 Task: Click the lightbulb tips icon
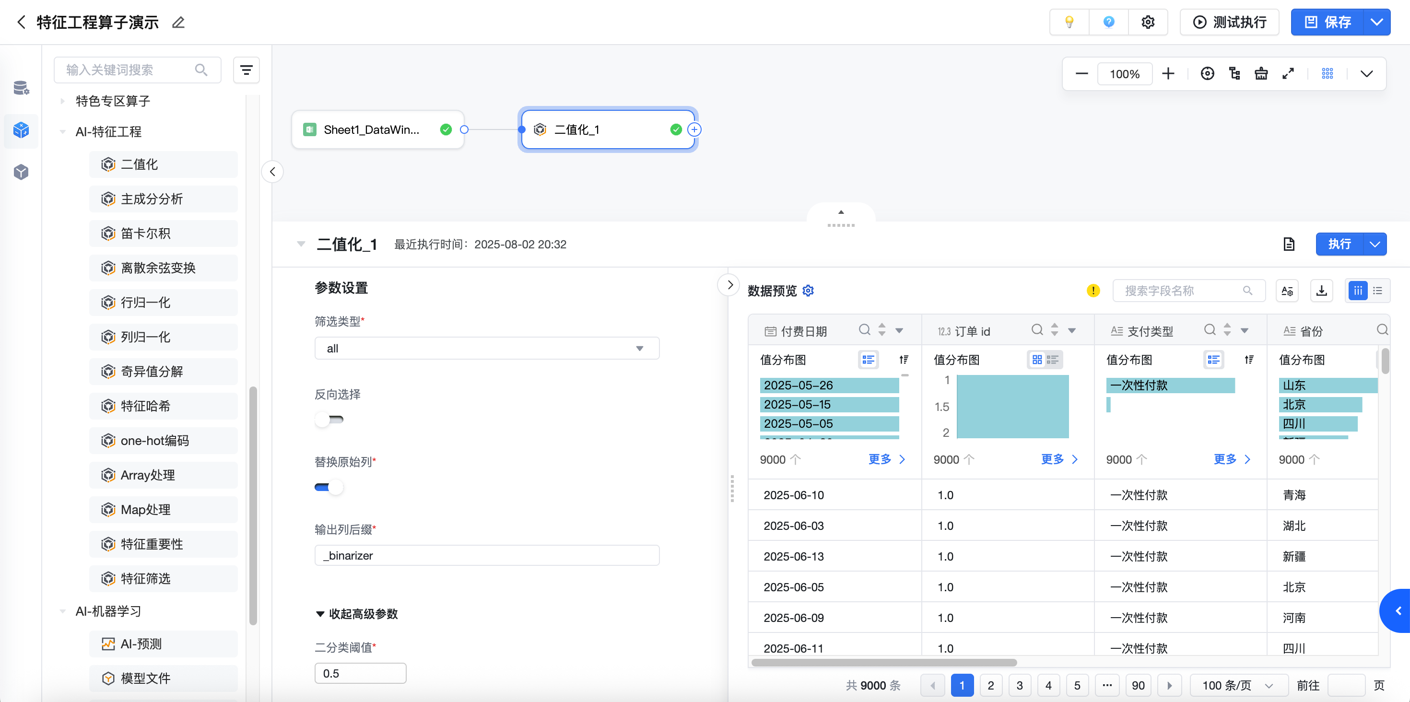tap(1069, 22)
